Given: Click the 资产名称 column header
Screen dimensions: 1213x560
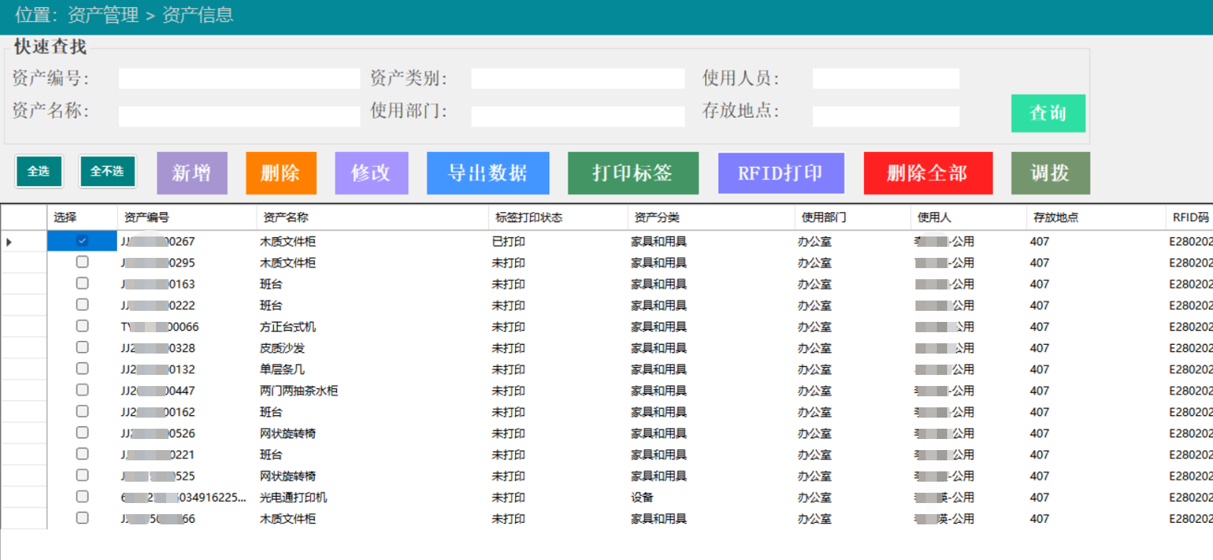Looking at the screenshot, I should 373,218.
